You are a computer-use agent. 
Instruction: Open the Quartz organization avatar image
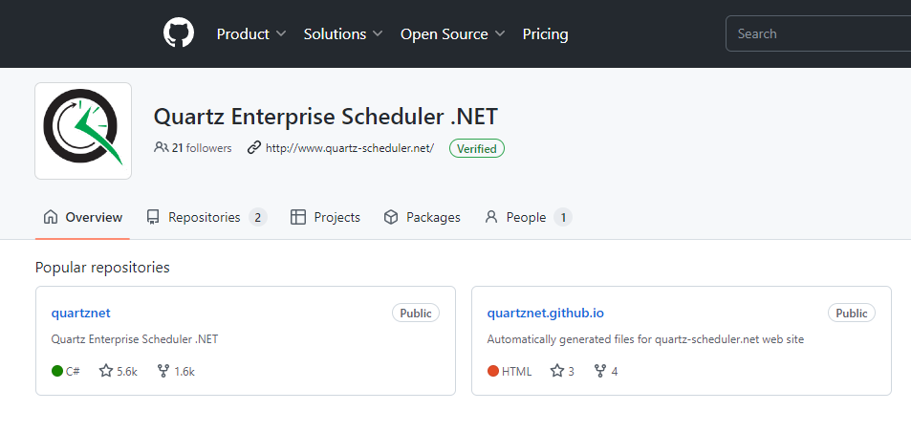click(x=83, y=131)
